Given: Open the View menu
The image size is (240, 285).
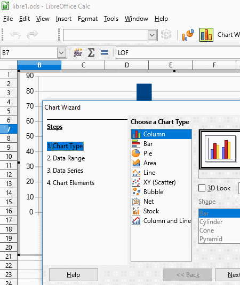Looking at the screenshot, I should pos(43,19).
